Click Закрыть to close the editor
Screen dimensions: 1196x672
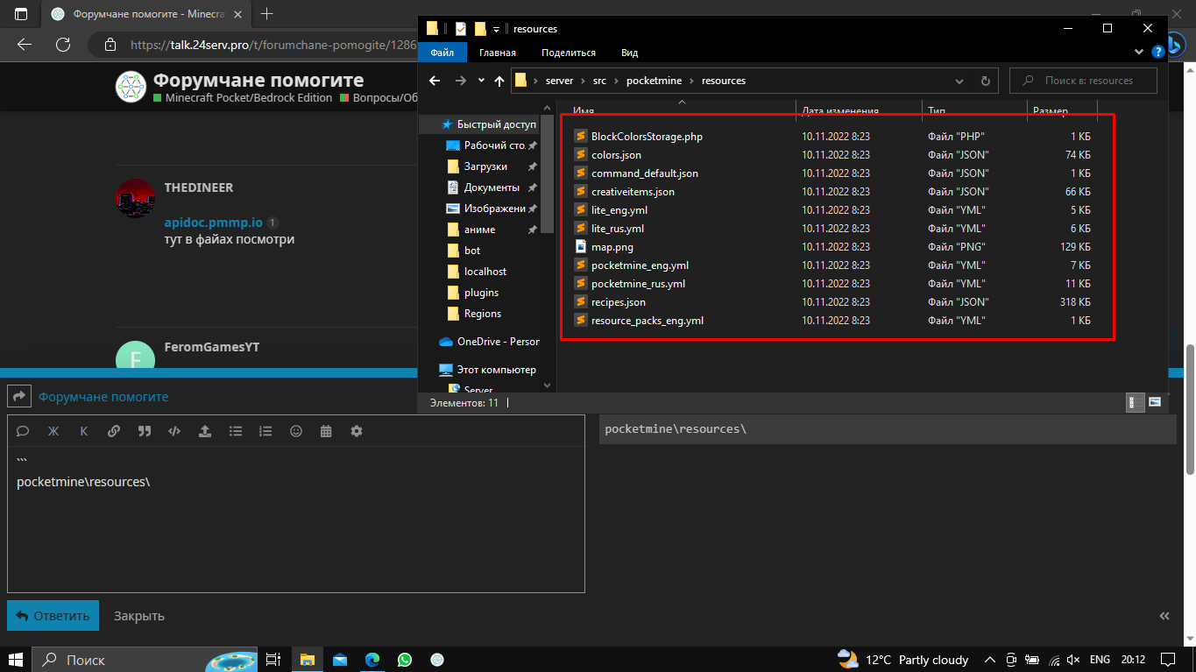click(x=139, y=616)
